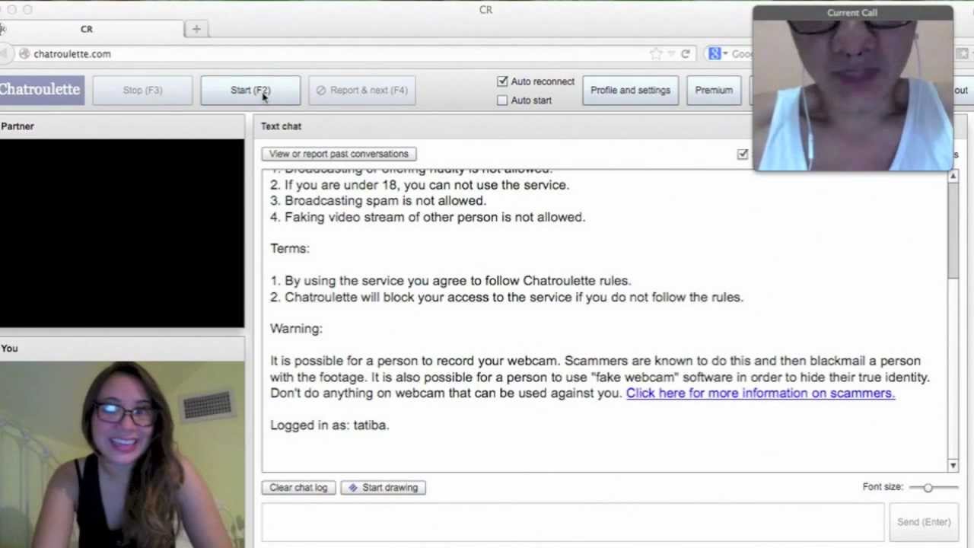Click 'Text chat' panel header
The height and width of the screenshot is (548, 974).
(281, 126)
